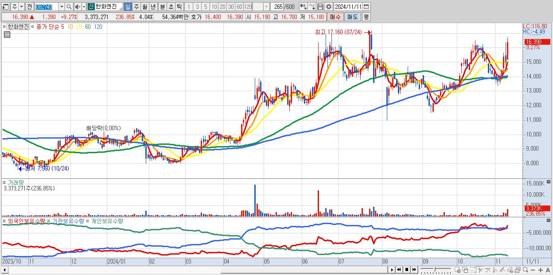Click the play replay button

coord(392,270)
